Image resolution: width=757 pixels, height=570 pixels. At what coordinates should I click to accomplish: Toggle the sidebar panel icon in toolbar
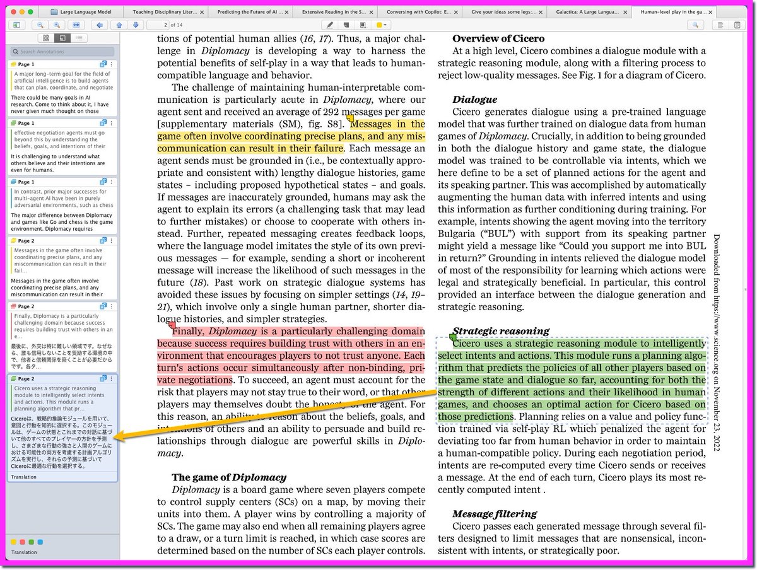pyautogui.click(x=16, y=25)
